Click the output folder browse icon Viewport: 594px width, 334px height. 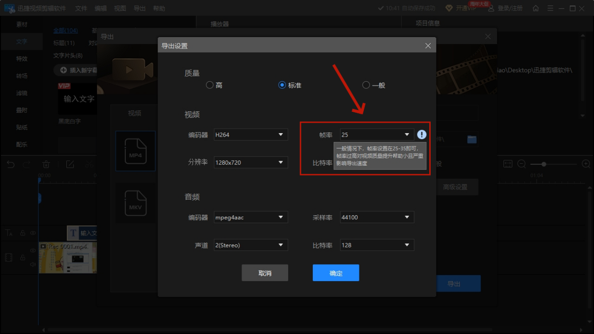pyautogui.click(x=472, y=140)
